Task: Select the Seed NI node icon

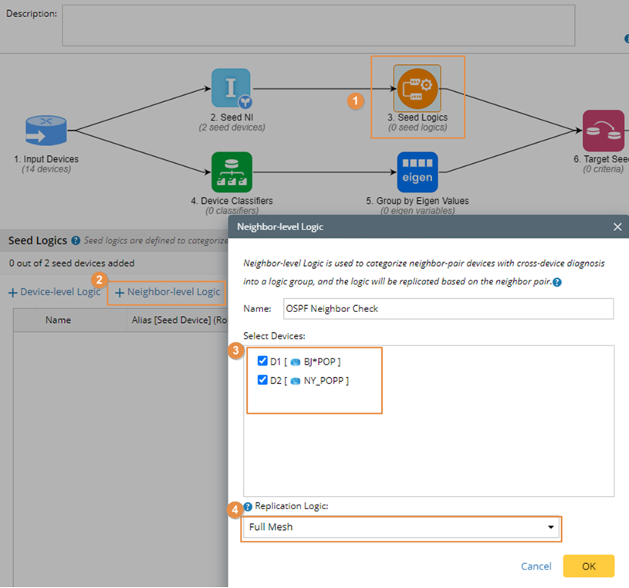Action: (231, 88)
